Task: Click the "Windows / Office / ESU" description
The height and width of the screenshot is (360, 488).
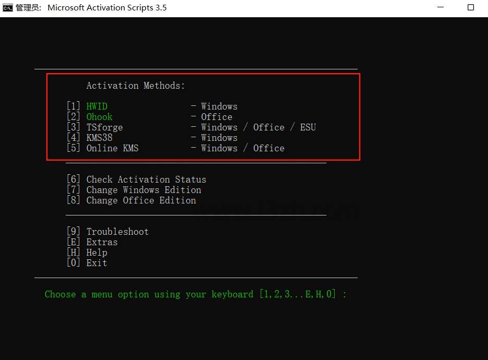Action: pyautogui.click(x=259, y=127)
